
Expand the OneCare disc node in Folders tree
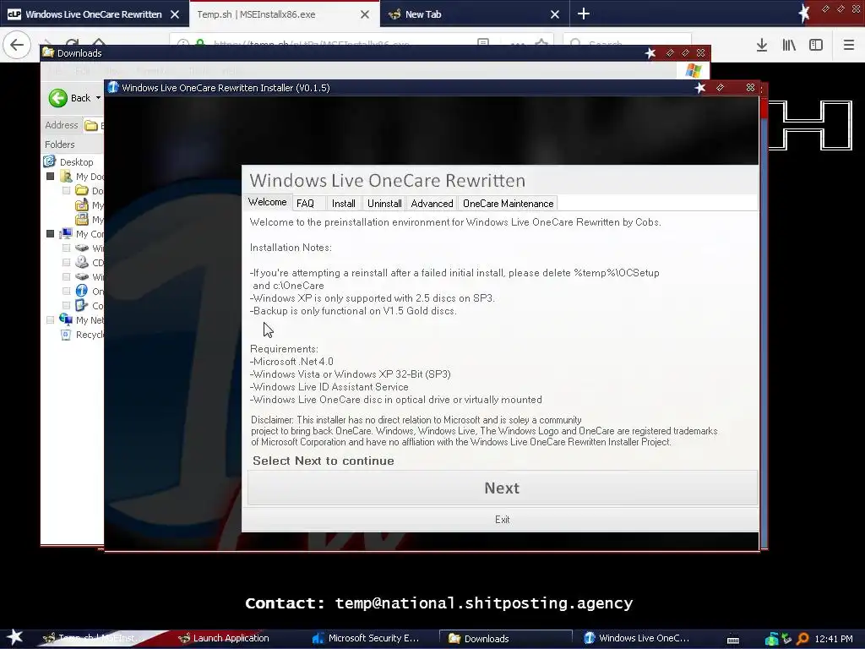[66, 291]
